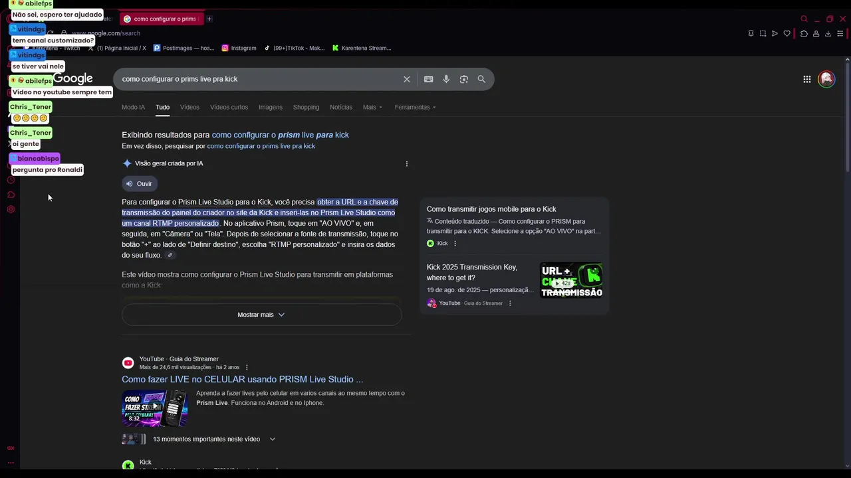The height and width of the screenshot is (478, 851).
Task: Open the Instagram bookmark
Action: (239, 48)
